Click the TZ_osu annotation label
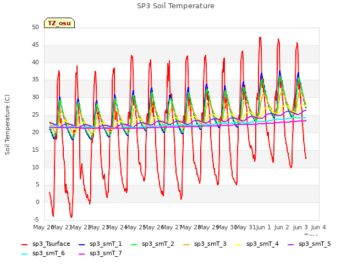 coord(59,23)
